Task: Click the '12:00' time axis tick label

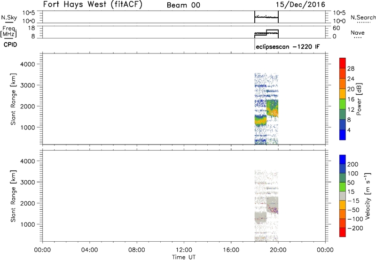Action: tap(184, 250)
